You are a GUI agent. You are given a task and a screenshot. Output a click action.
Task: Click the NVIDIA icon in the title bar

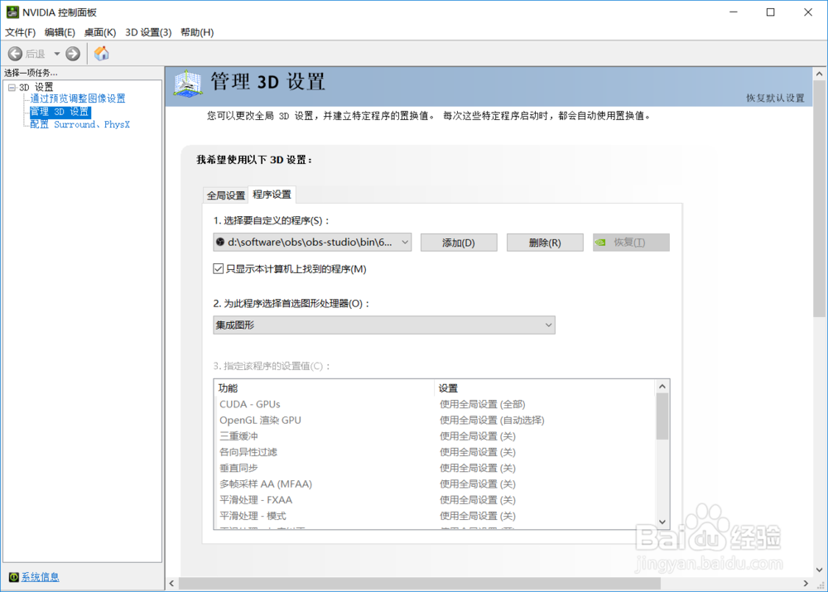12,12
